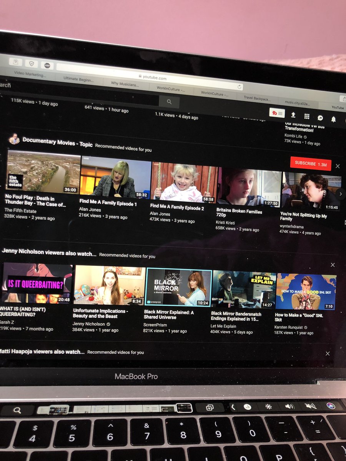Viewport: 346px width, 461px height.
Task: Dismiss the Documentary Movies recommendation section
Action: [338, 166]
